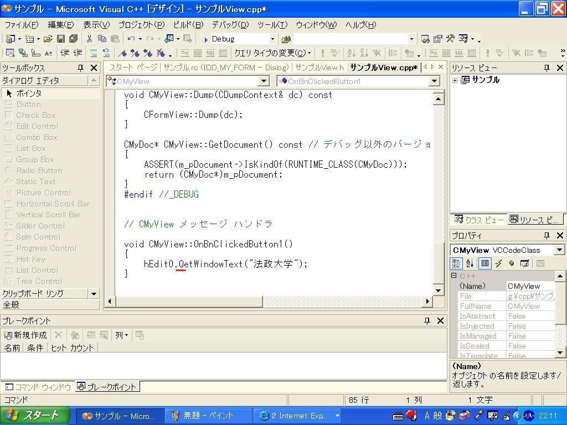The width and height of the screenshot is (567, 425).
Task: Open the Solution Explorer icon
Action: 426,39
